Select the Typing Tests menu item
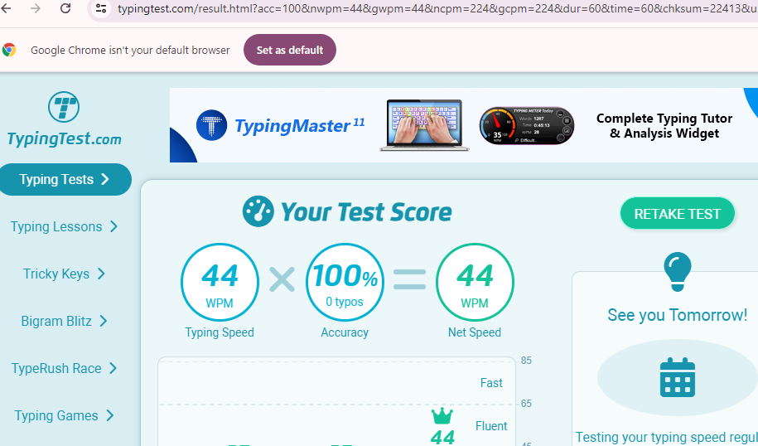 pyautogui.click(x=65, y=179)
